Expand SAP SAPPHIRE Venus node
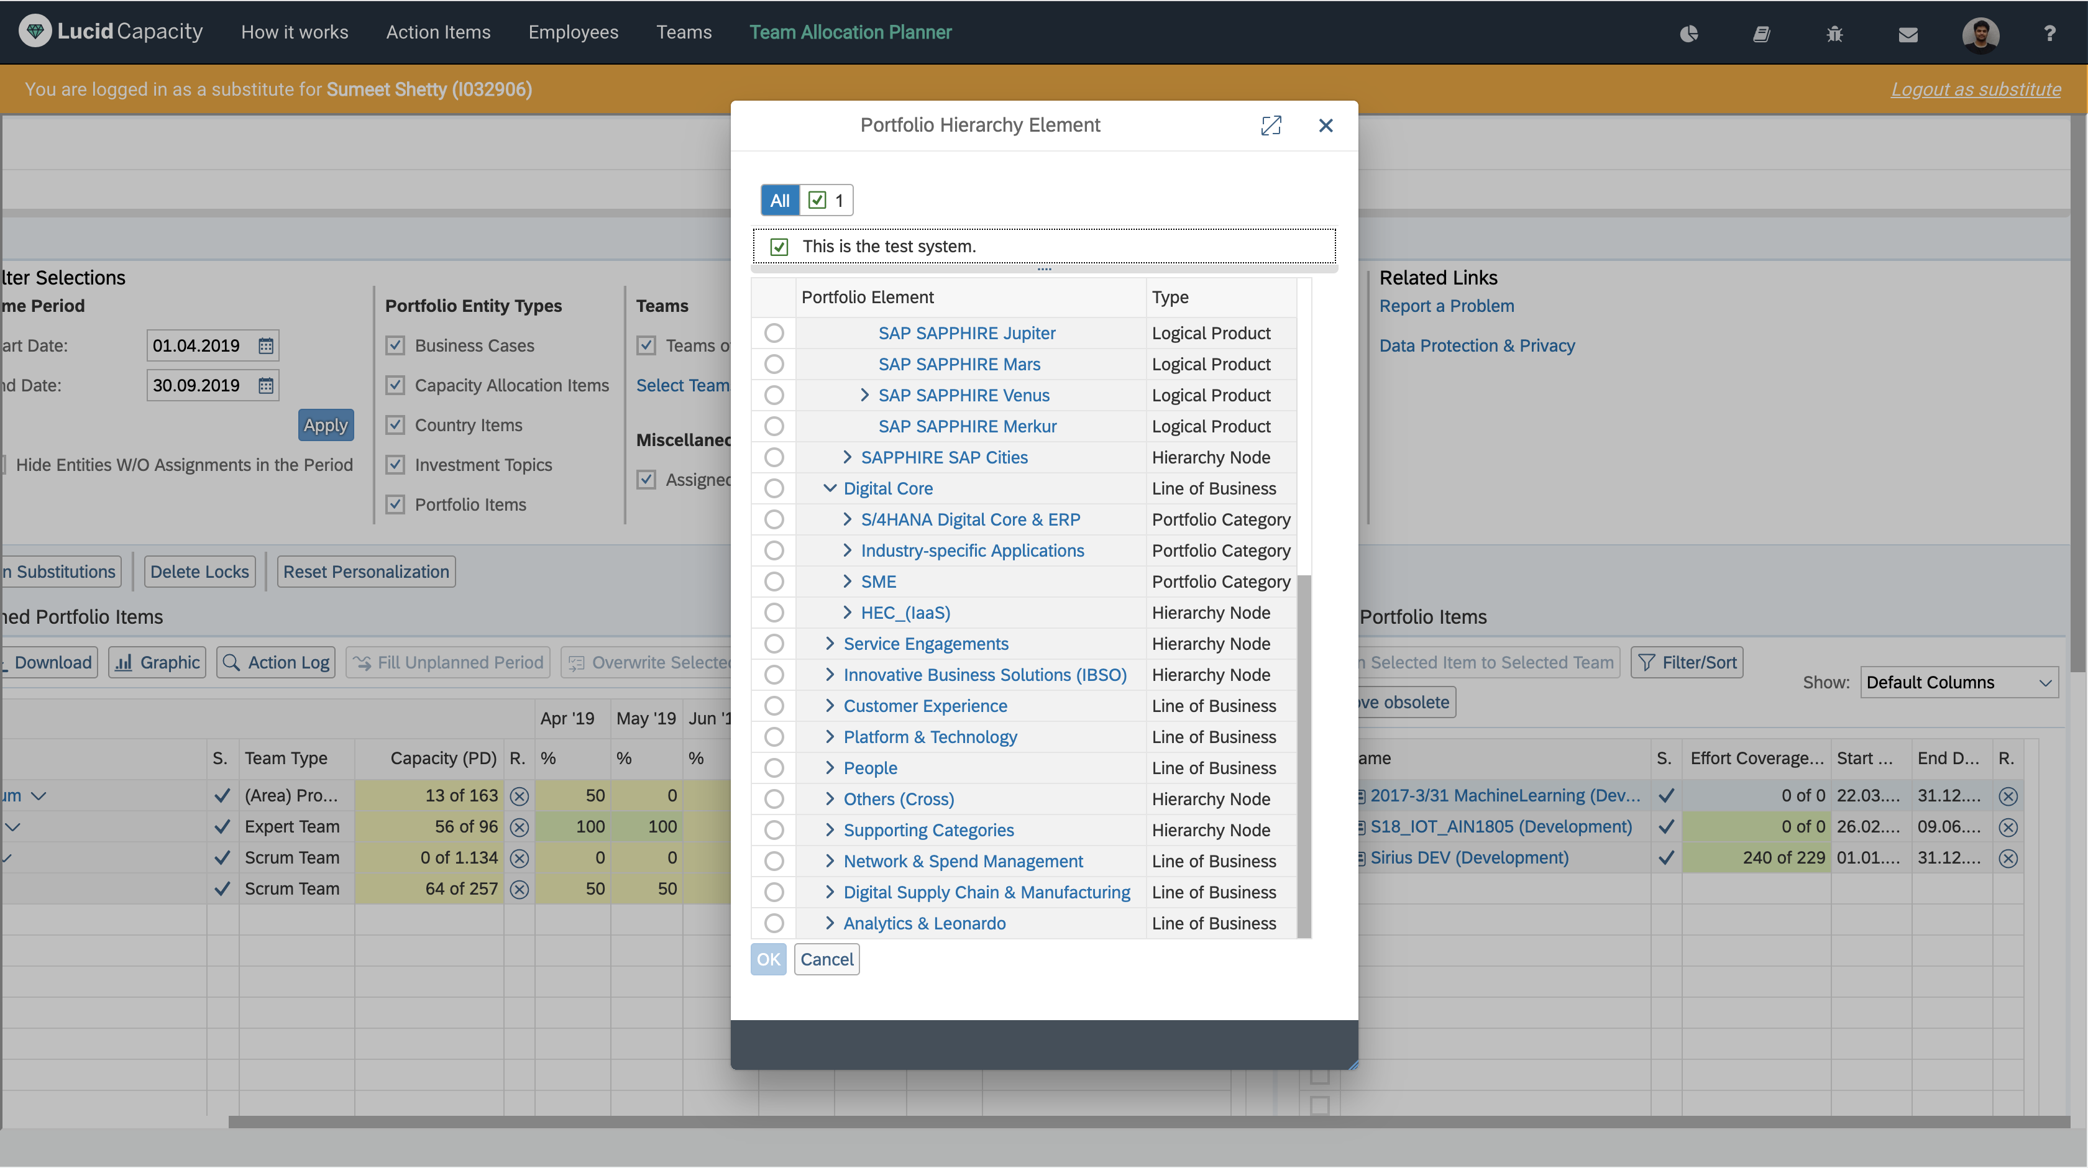Viewport: 2088px width, 1168px height. [864, 396]
